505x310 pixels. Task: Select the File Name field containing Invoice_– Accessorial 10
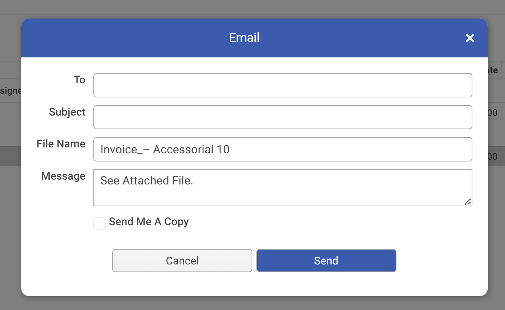[x=283, y=149]
